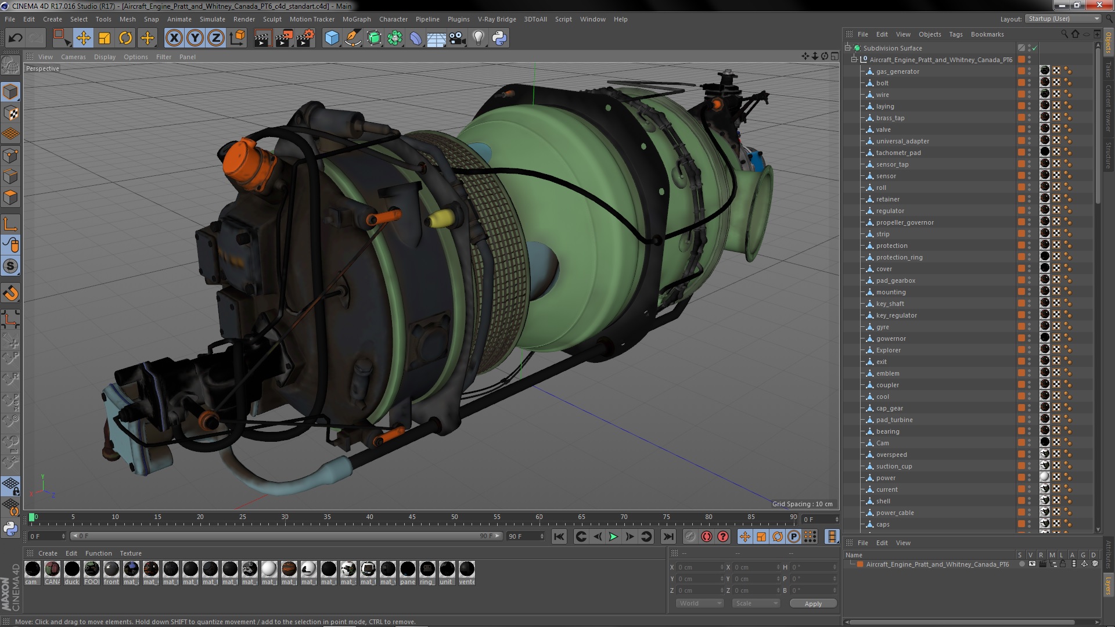The width and height of the screenshot is (1115, 627).
Task: Add floor environment object icon
Action: [x=436, y=38]
